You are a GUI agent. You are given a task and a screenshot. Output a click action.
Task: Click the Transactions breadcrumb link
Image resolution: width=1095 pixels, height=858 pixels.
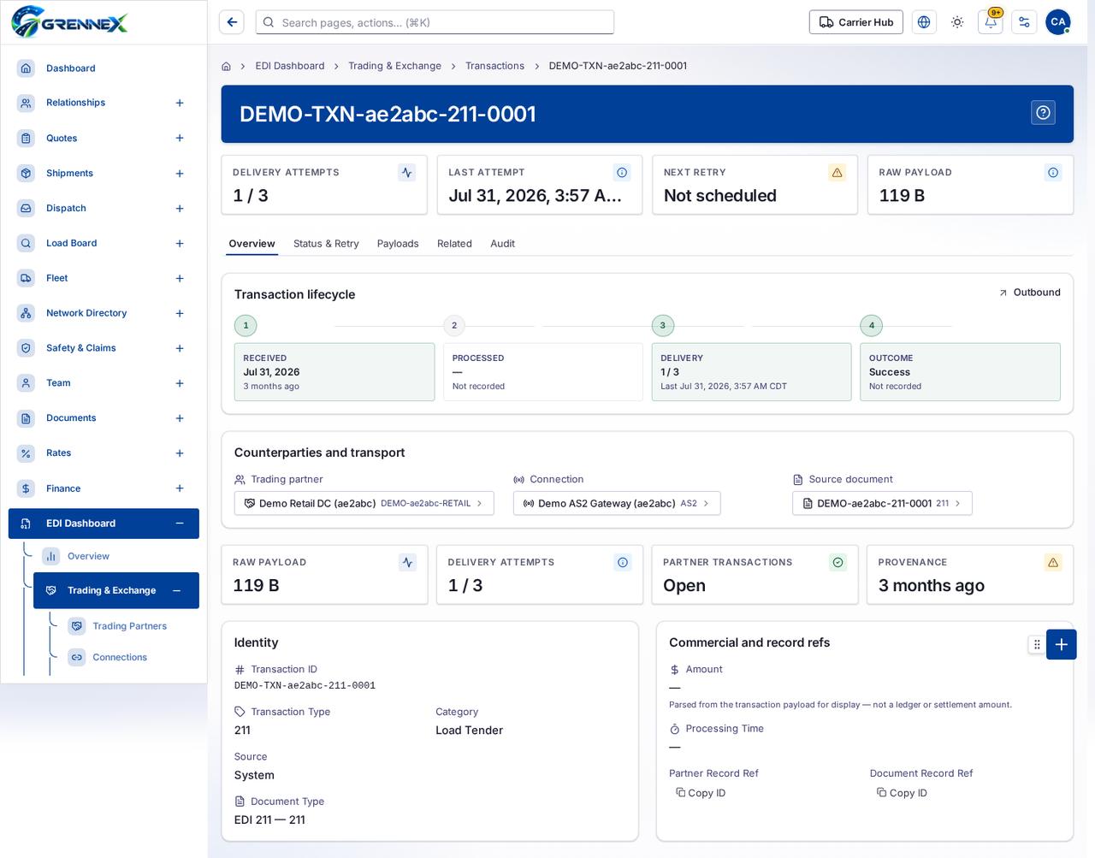click(x=494, y=66)
